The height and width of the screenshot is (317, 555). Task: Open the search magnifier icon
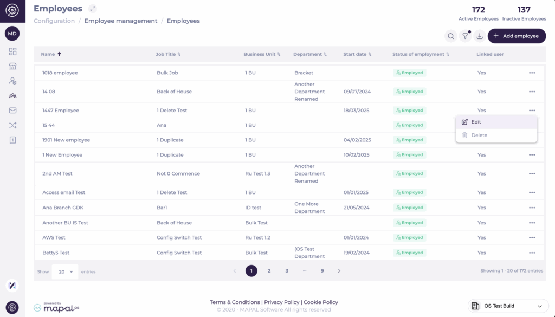tap(450, 36)
